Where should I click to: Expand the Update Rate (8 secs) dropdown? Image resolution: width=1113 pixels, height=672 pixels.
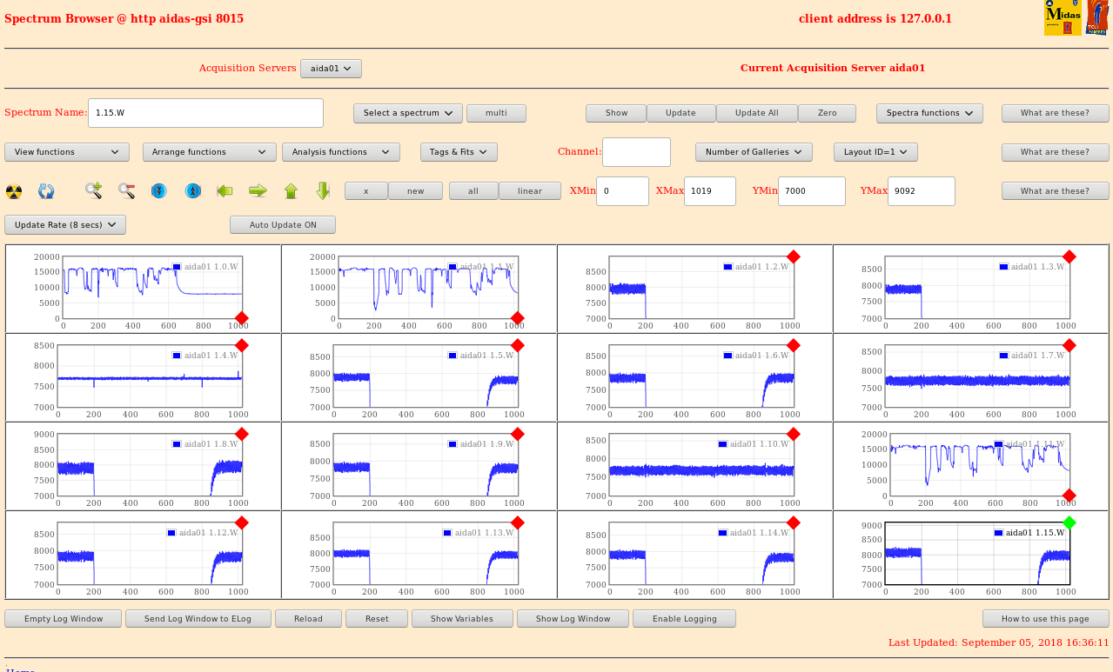65,225
